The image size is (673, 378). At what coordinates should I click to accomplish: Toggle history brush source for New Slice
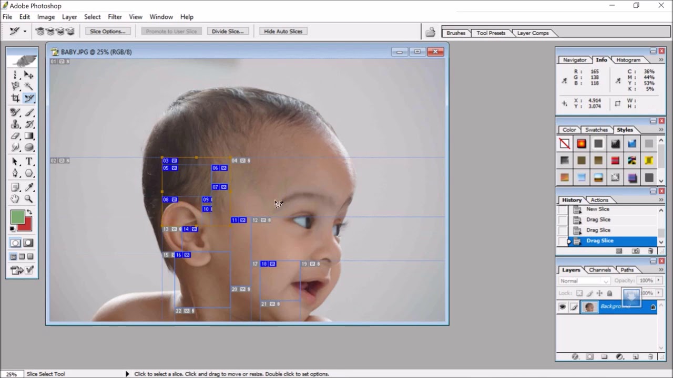(x=563, y=209)
